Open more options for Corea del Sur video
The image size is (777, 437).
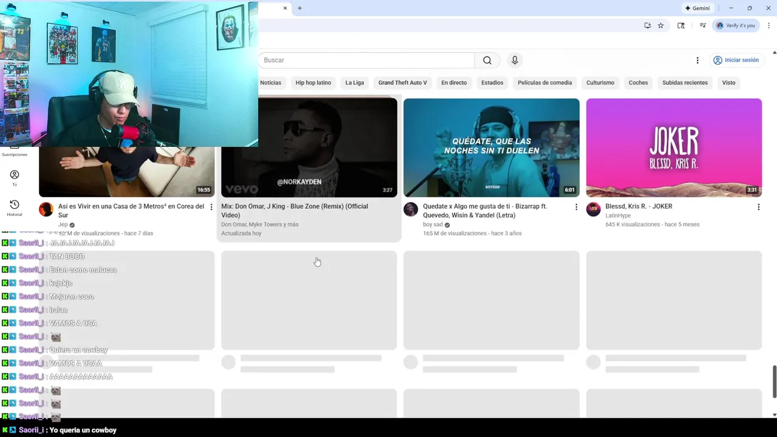[211, 207]
